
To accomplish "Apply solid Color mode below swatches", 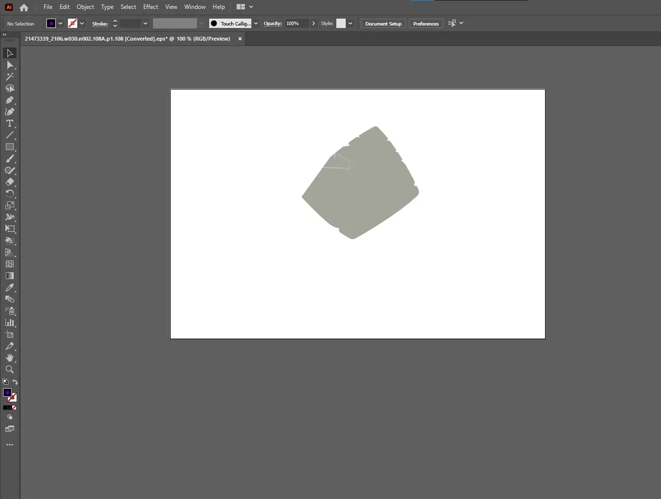I will tap(5, 407).
